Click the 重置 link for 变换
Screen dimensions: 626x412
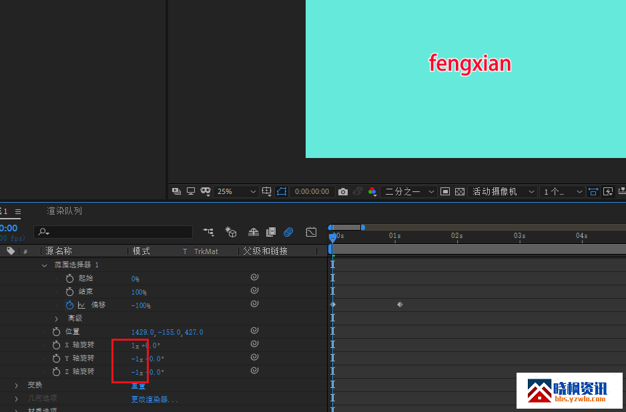point(138,386)
